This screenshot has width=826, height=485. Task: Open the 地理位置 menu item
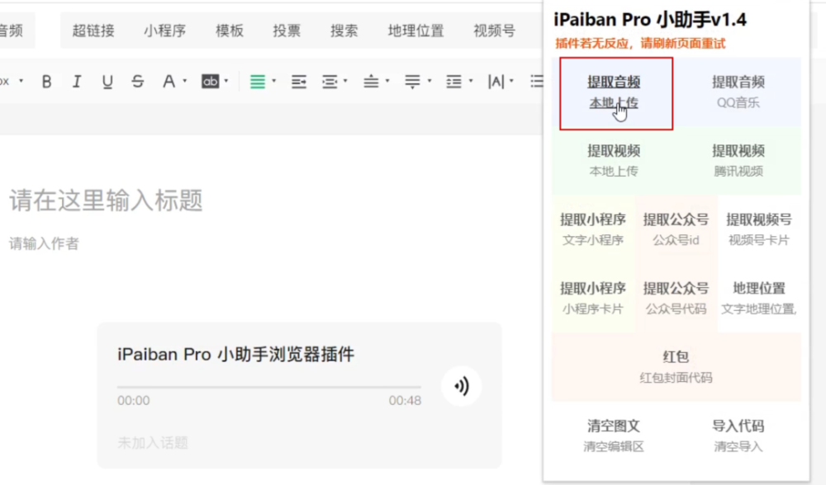[415, 31]
